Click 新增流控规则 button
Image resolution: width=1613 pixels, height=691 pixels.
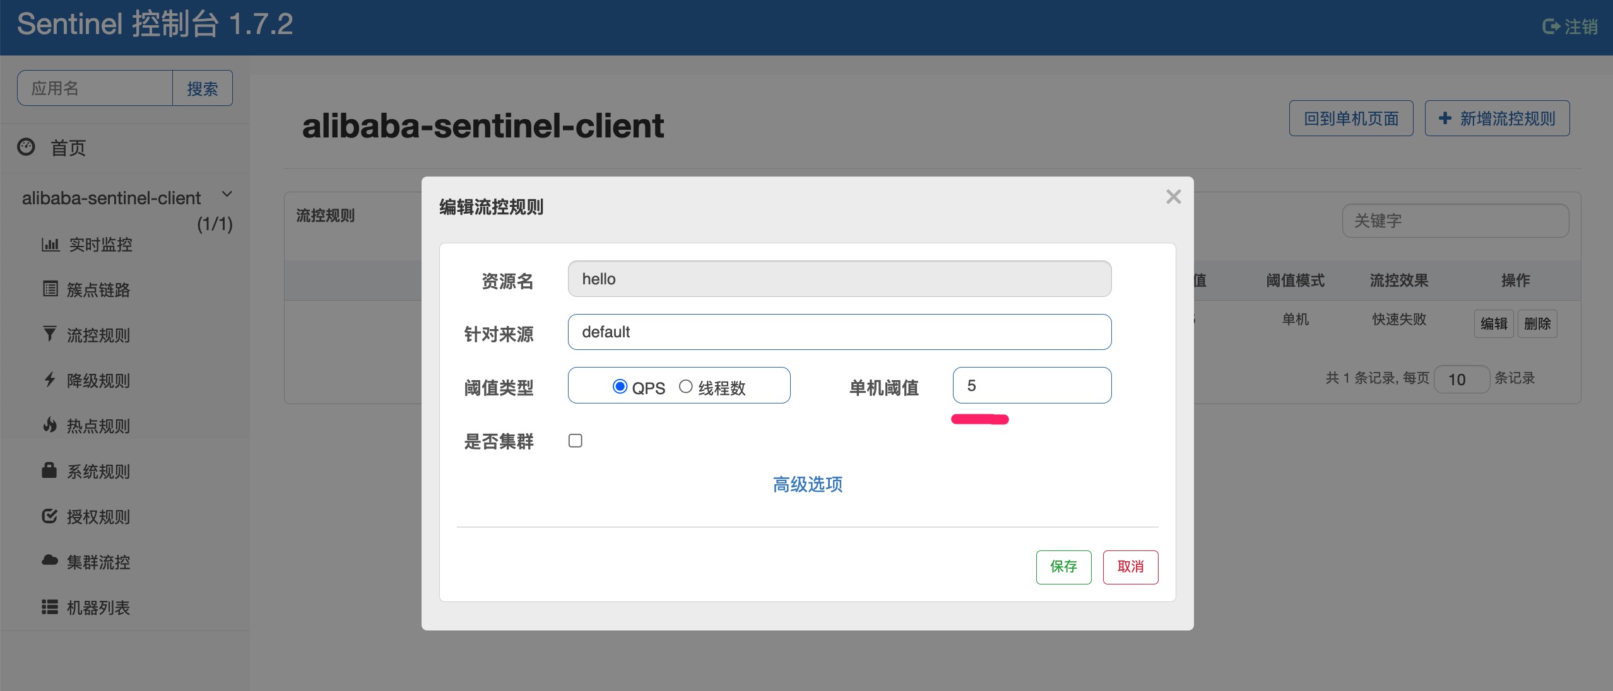(1497, 119)
